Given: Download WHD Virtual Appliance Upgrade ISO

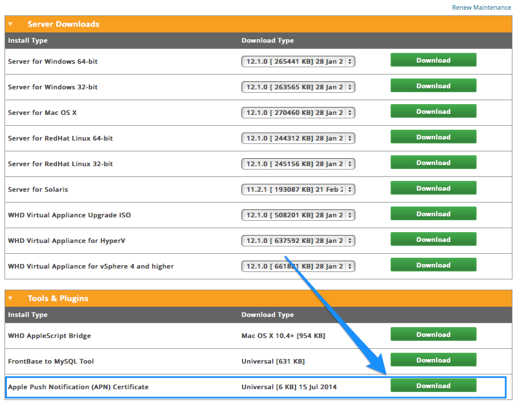Looking at the screenshot, I should coord(433,214).
